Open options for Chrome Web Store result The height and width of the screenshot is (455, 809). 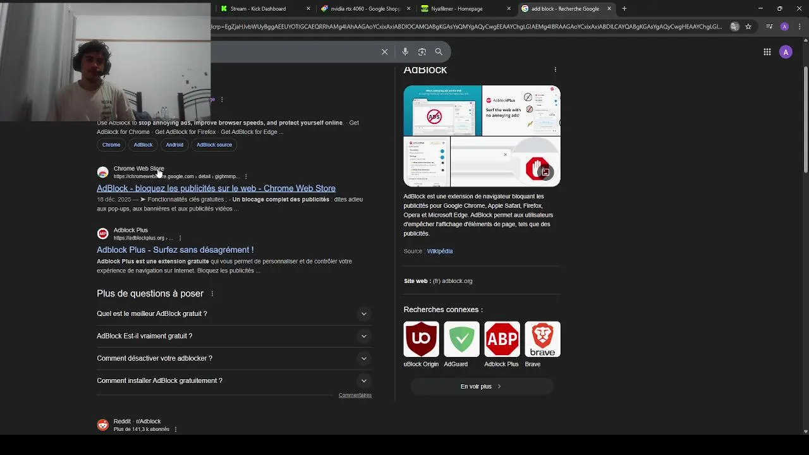tap(246, 176)
